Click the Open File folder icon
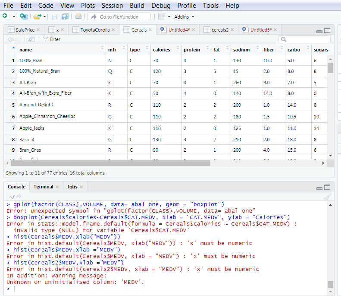341x296 pixels. 37,16
